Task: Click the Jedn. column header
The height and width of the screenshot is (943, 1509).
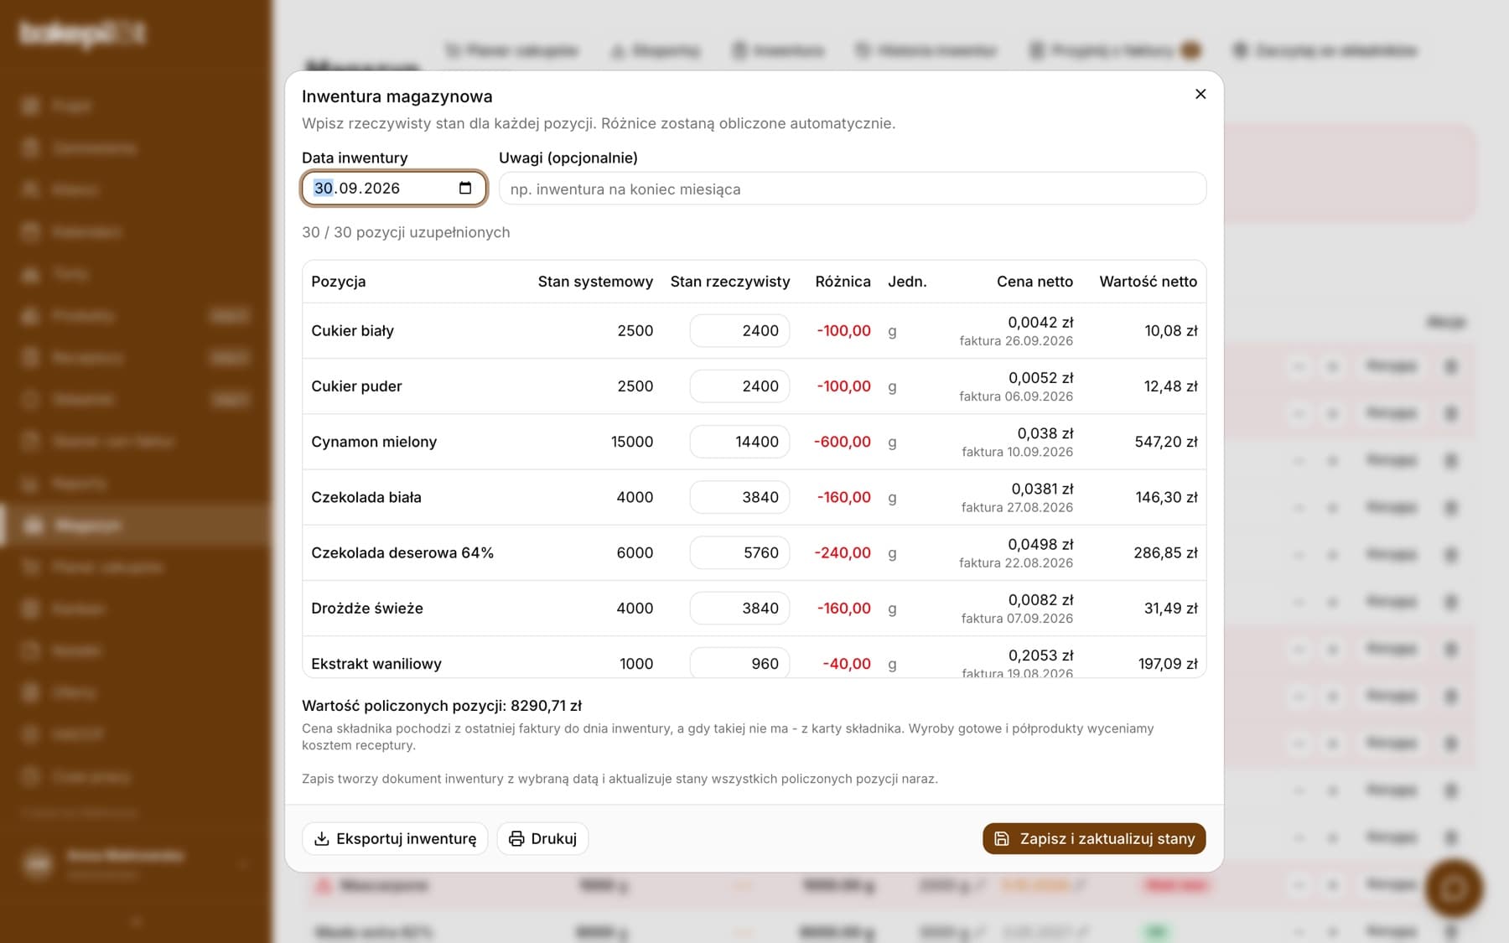Action: pos(907,282)
